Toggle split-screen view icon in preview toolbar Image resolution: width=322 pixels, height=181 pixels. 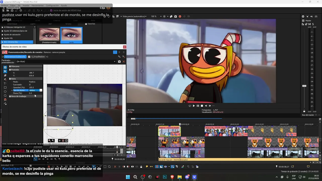(x=117, y=16)
